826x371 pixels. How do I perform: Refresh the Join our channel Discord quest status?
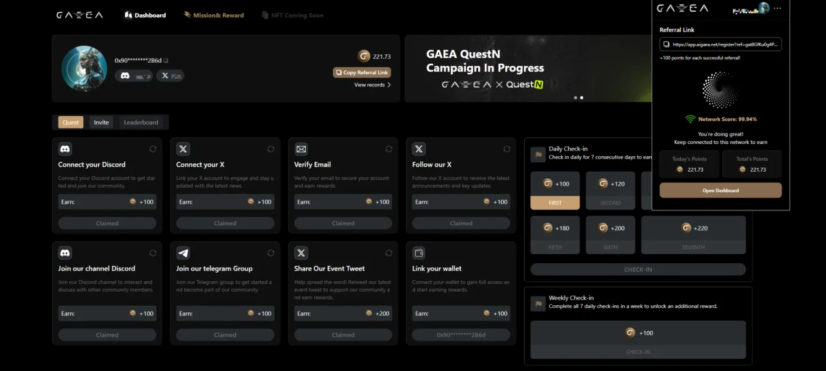tap(153, 253)
